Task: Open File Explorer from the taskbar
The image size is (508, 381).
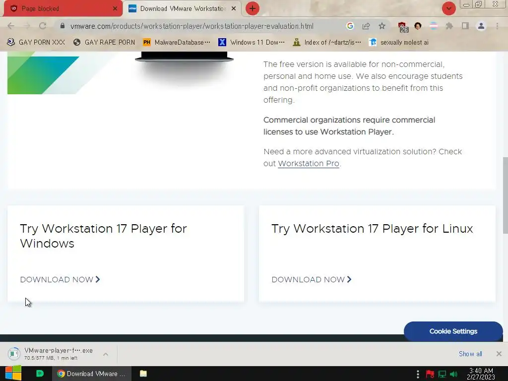Action: (143, 374)
